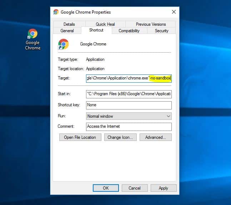
Task: Open the Previous Versions tab
Action: coord(151,24)
